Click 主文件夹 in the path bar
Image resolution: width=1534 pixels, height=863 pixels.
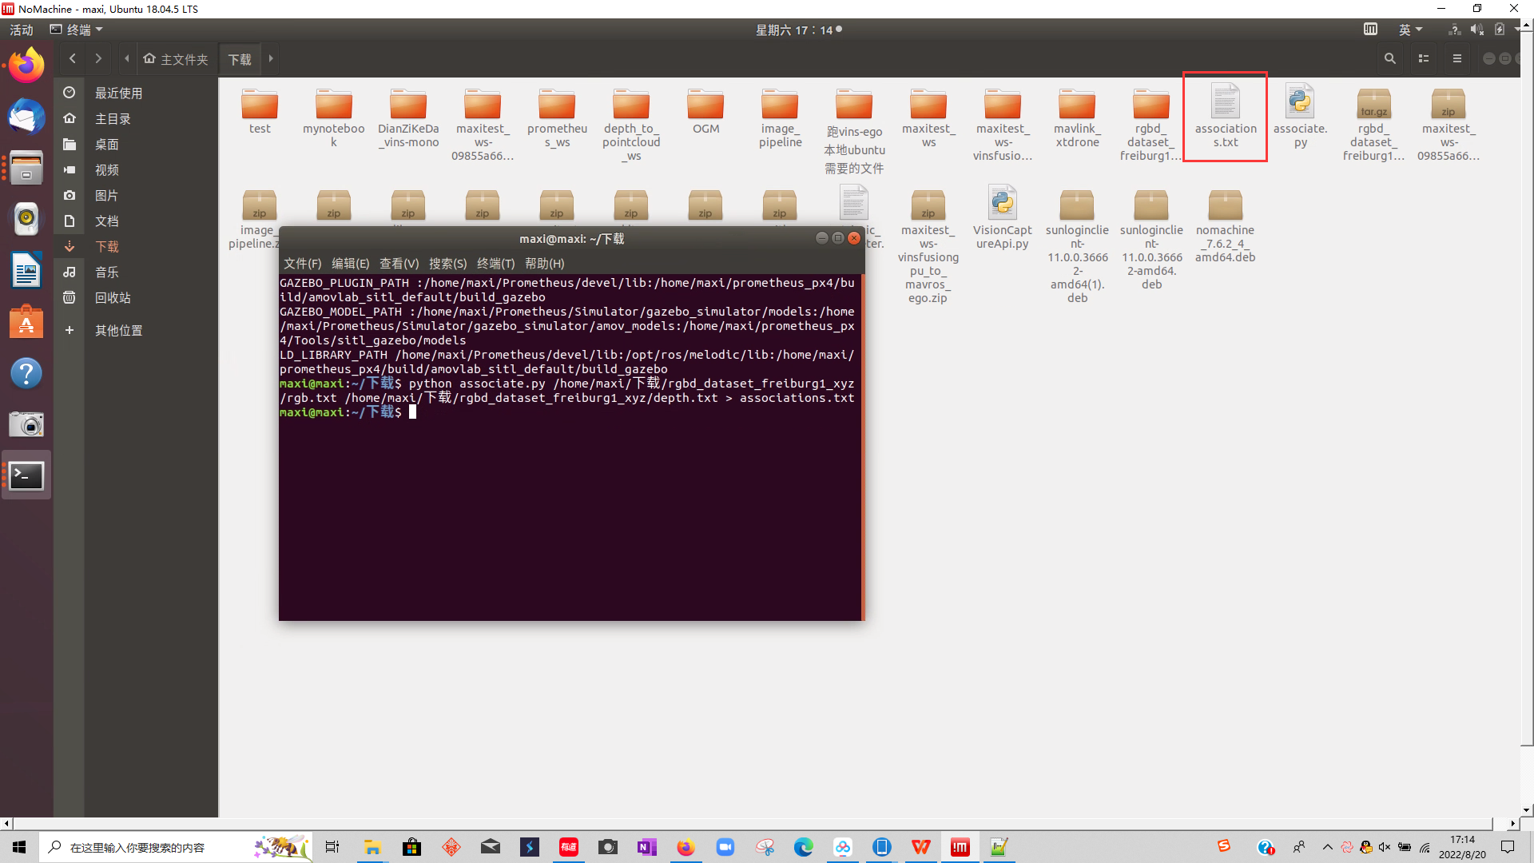coord(177,59)
